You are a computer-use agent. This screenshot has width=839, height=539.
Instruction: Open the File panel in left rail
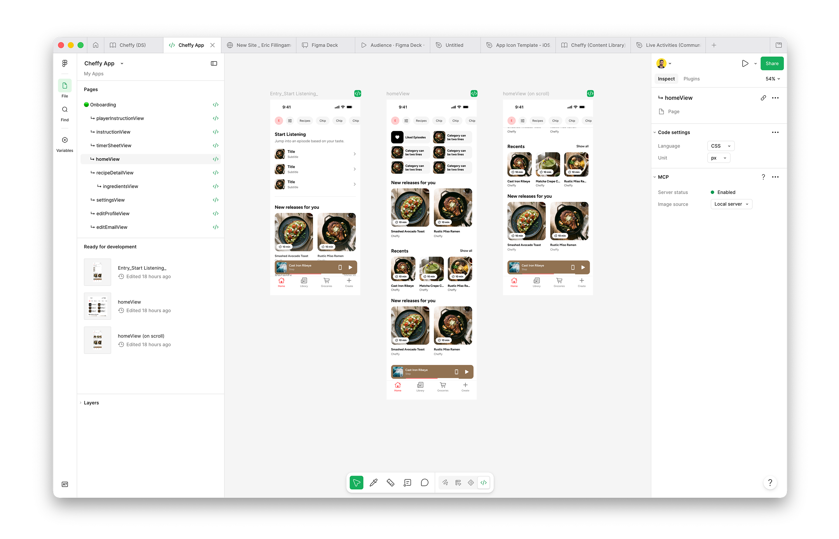click(65, 89)
